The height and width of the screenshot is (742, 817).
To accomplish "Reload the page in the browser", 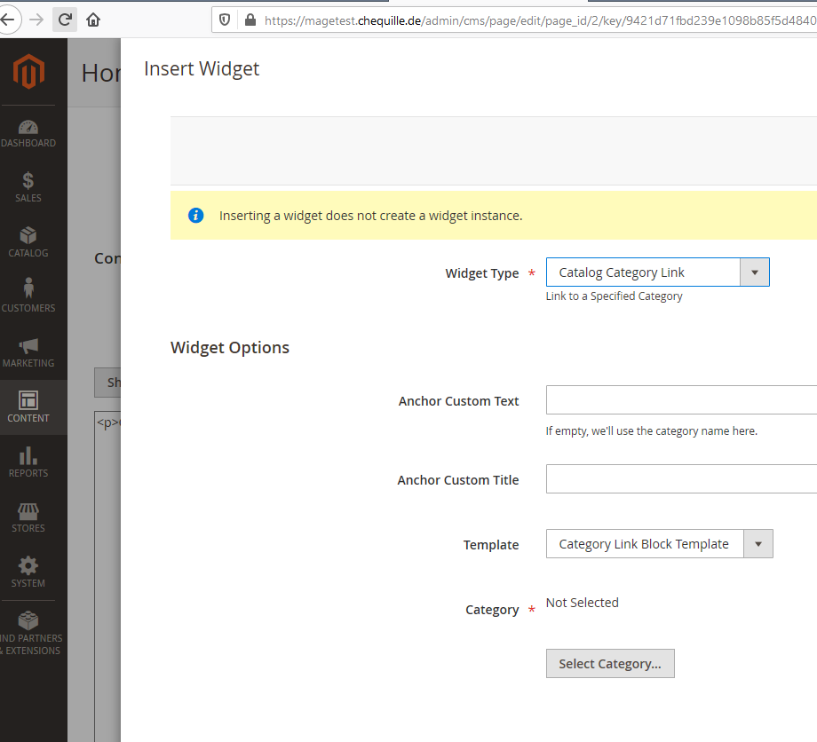I will [63, 19].
